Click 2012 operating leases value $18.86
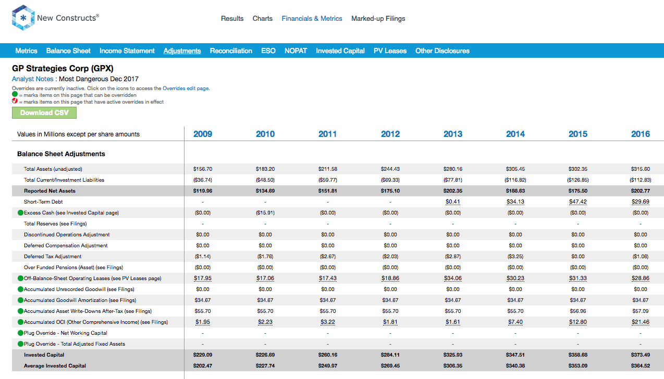The image size is (664, 379). pyautogui.click(x=390, y=279)
